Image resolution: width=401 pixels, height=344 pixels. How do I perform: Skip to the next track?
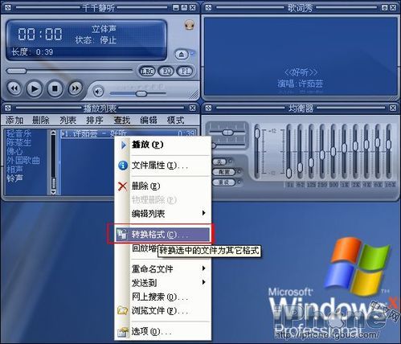click(75, 88)
